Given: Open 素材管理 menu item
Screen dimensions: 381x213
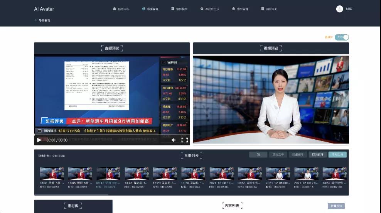Looking at the screenshot, I should 240,9.
